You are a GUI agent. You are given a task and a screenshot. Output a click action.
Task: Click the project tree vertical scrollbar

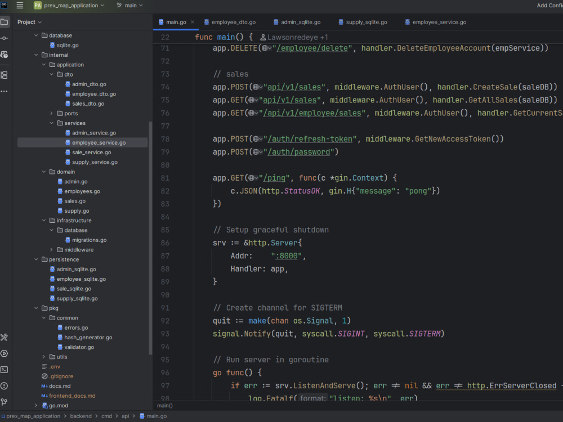(150, 238)
